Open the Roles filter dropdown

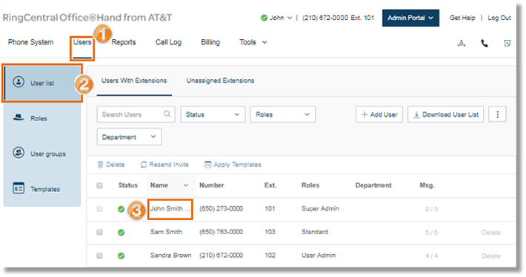283,114
